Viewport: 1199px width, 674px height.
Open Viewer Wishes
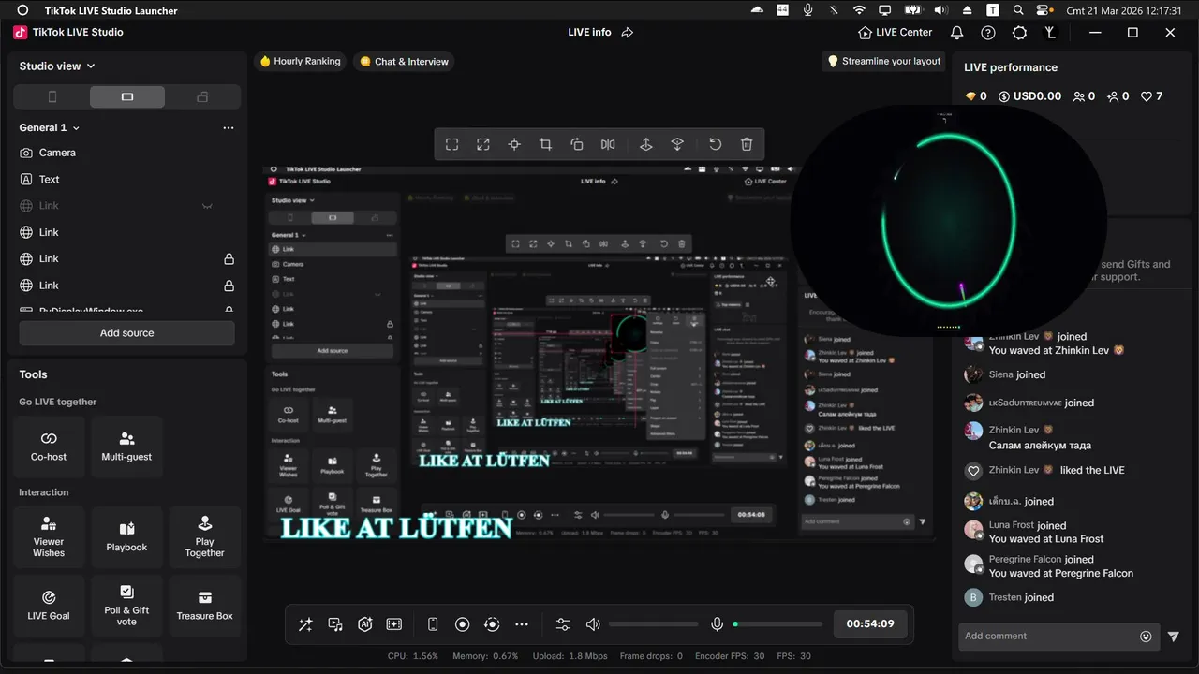[x=49, y=536]
